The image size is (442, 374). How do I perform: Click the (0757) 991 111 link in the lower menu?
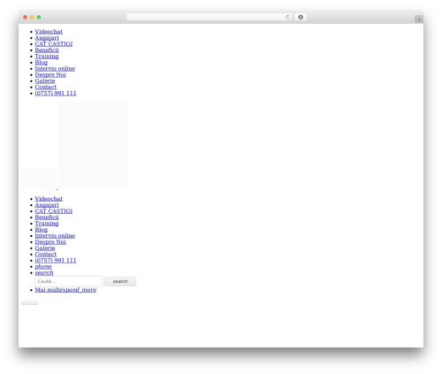[56, 261]
